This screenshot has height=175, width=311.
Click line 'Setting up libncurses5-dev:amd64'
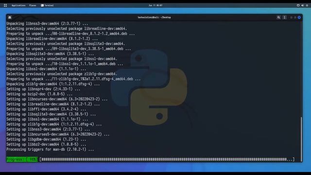click(x=58, y=134)
